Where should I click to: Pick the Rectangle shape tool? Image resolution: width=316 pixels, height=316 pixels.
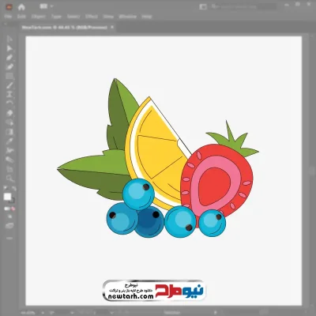[9, 77]
